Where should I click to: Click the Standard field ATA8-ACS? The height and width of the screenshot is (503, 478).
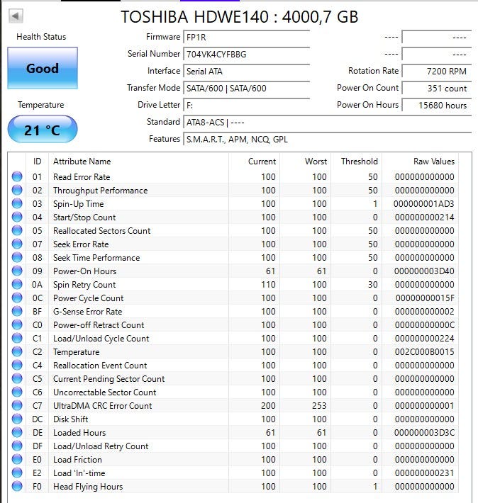[328, 123]
